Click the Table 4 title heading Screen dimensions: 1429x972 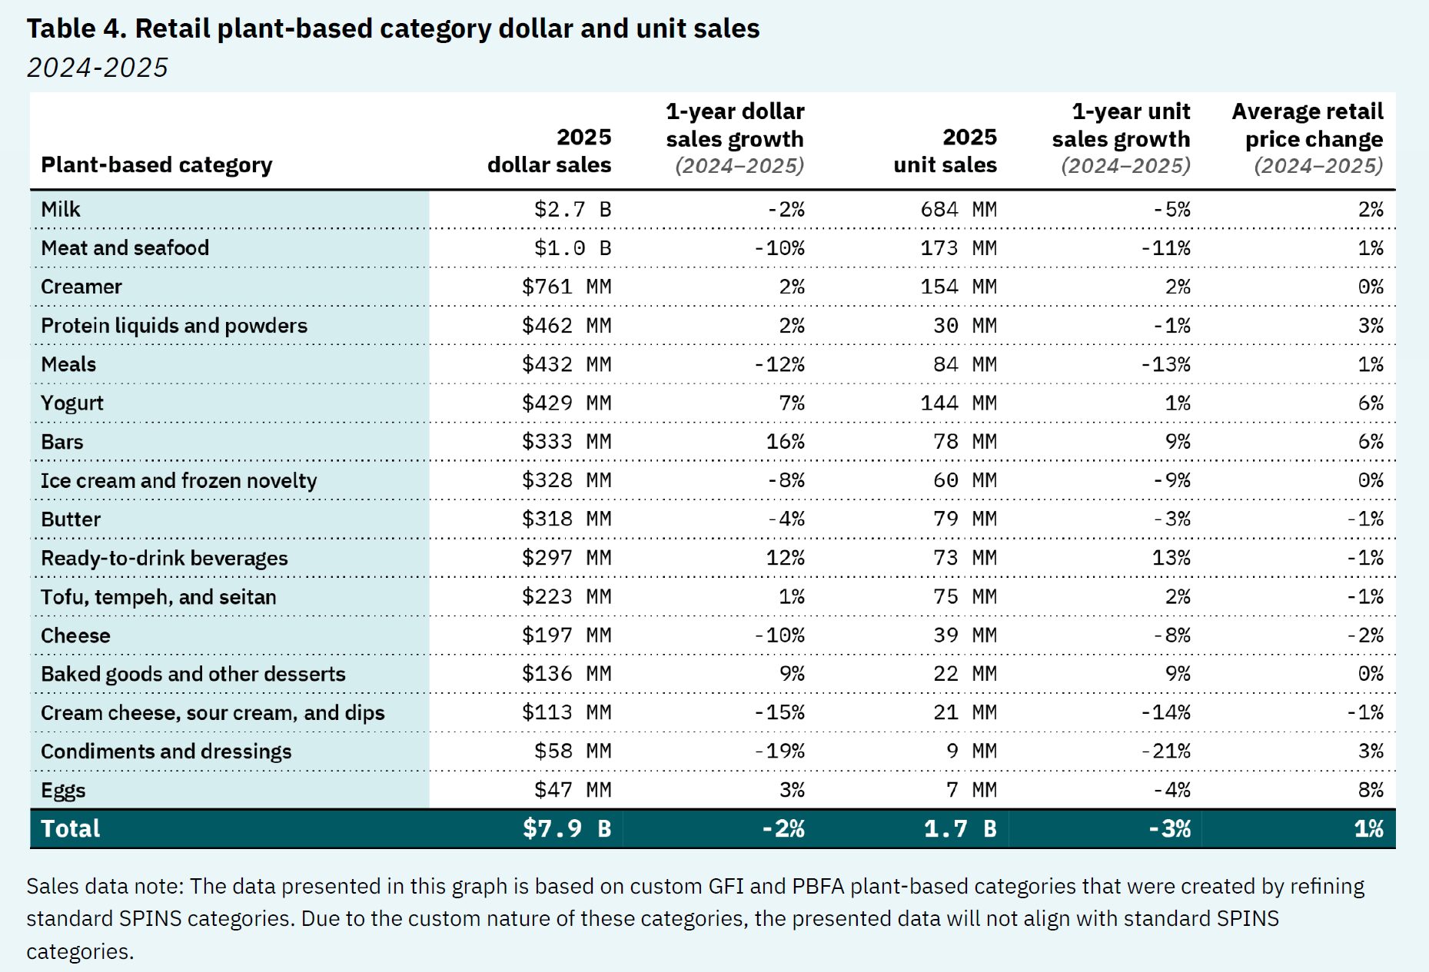(x=393, y=28)
